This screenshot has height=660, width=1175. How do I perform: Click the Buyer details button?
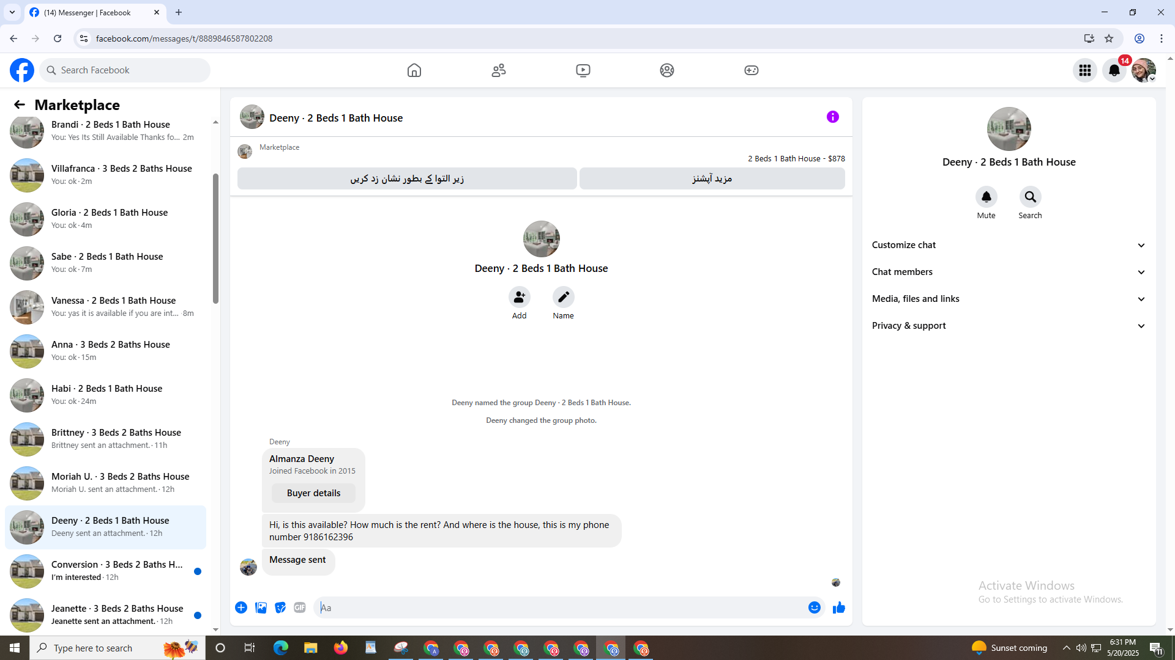pyautogui.click(x=313, y=493)
